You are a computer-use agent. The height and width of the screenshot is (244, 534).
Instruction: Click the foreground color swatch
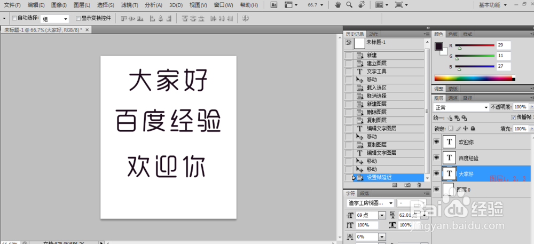click(x=438, y=46)
